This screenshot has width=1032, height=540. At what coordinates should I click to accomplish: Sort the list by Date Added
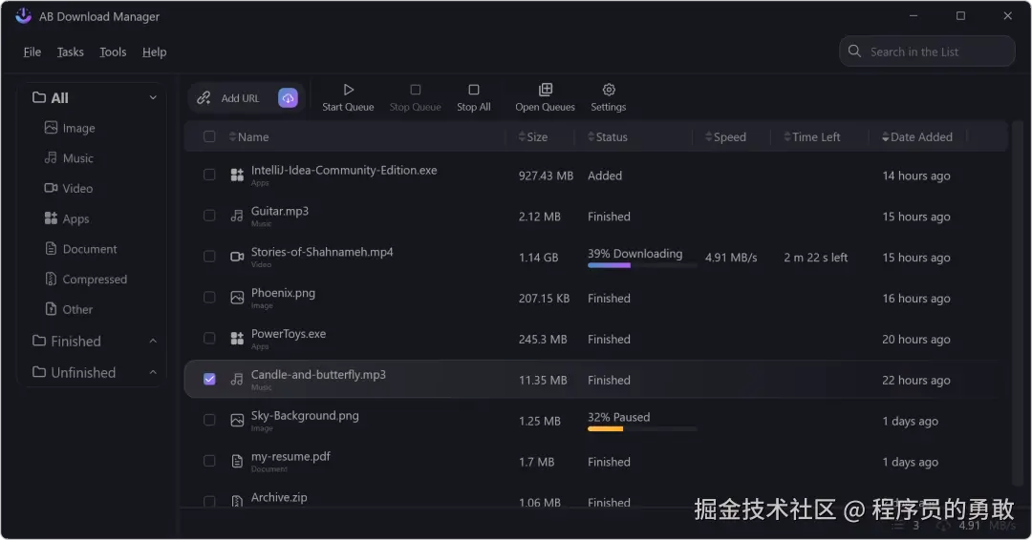pos(920,137)
